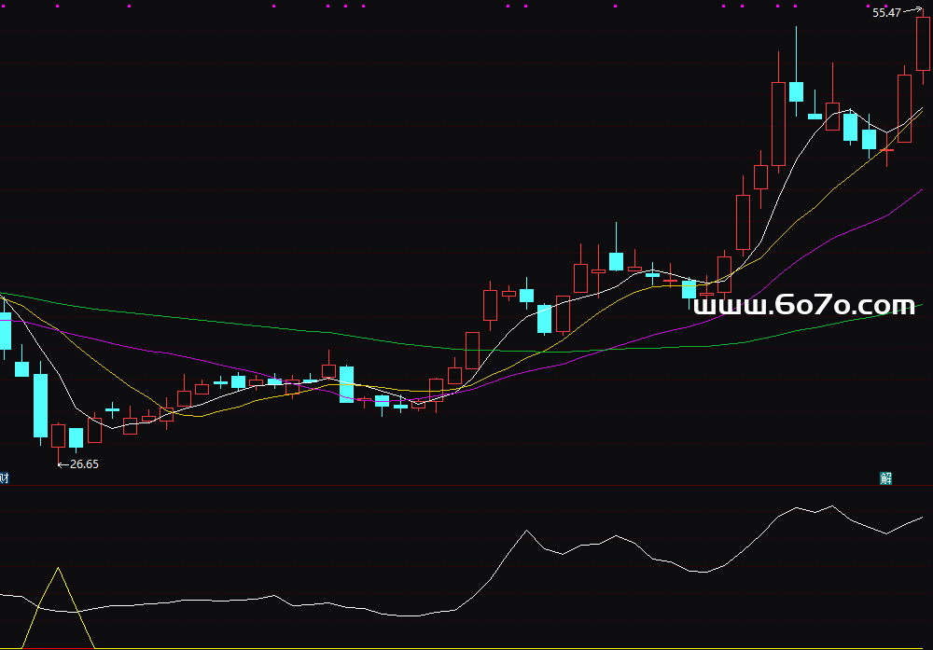Click the magenta moving average line at right end
This screenshot has height=650, width=933.
920,190
